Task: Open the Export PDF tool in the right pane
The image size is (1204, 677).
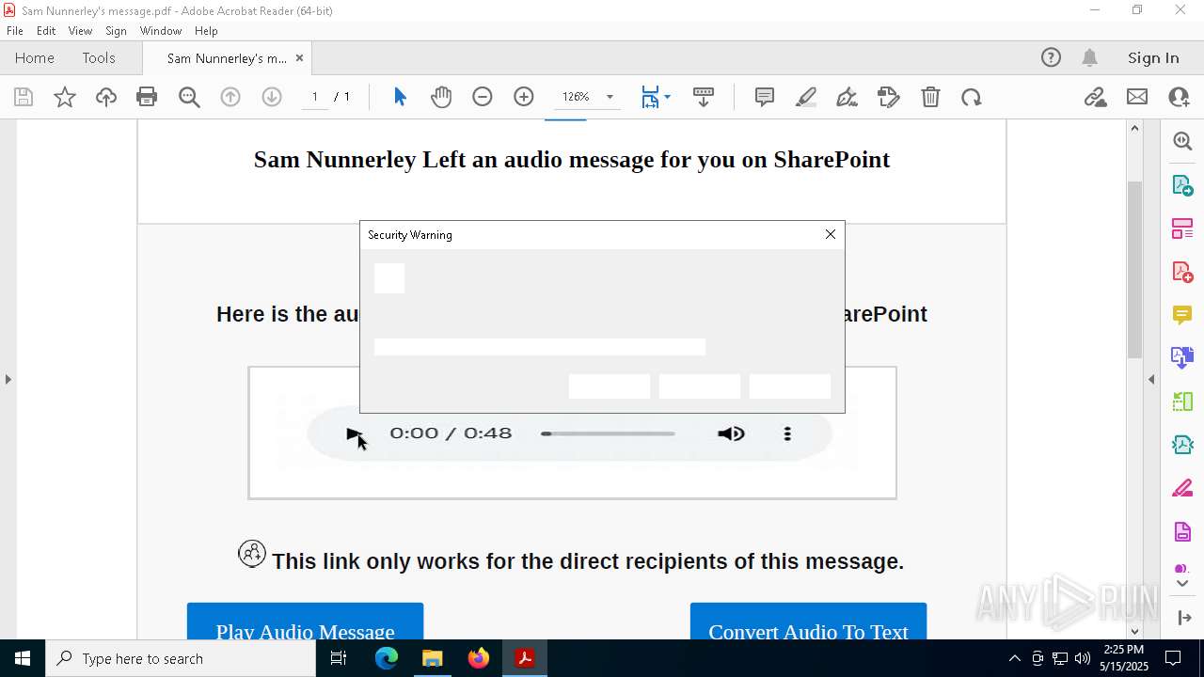Action: [1182, 184]
